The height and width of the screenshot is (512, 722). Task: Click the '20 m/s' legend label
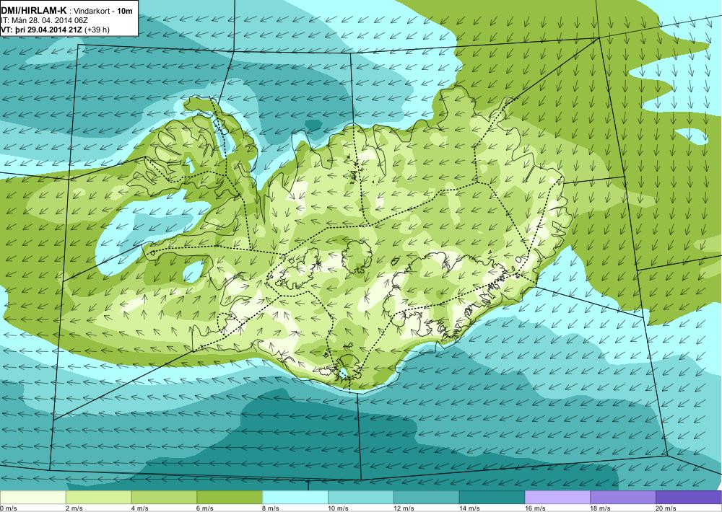coord(666,508)
